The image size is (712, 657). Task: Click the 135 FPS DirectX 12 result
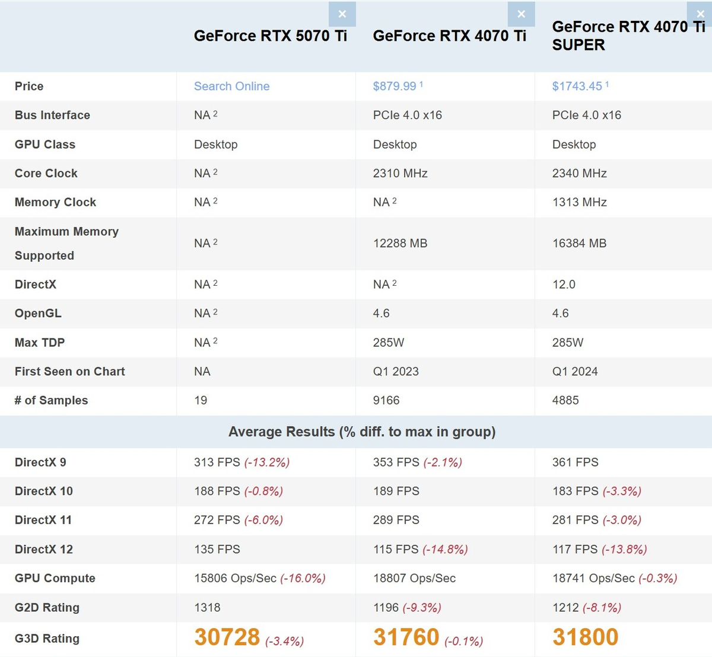tap(217, 549)
